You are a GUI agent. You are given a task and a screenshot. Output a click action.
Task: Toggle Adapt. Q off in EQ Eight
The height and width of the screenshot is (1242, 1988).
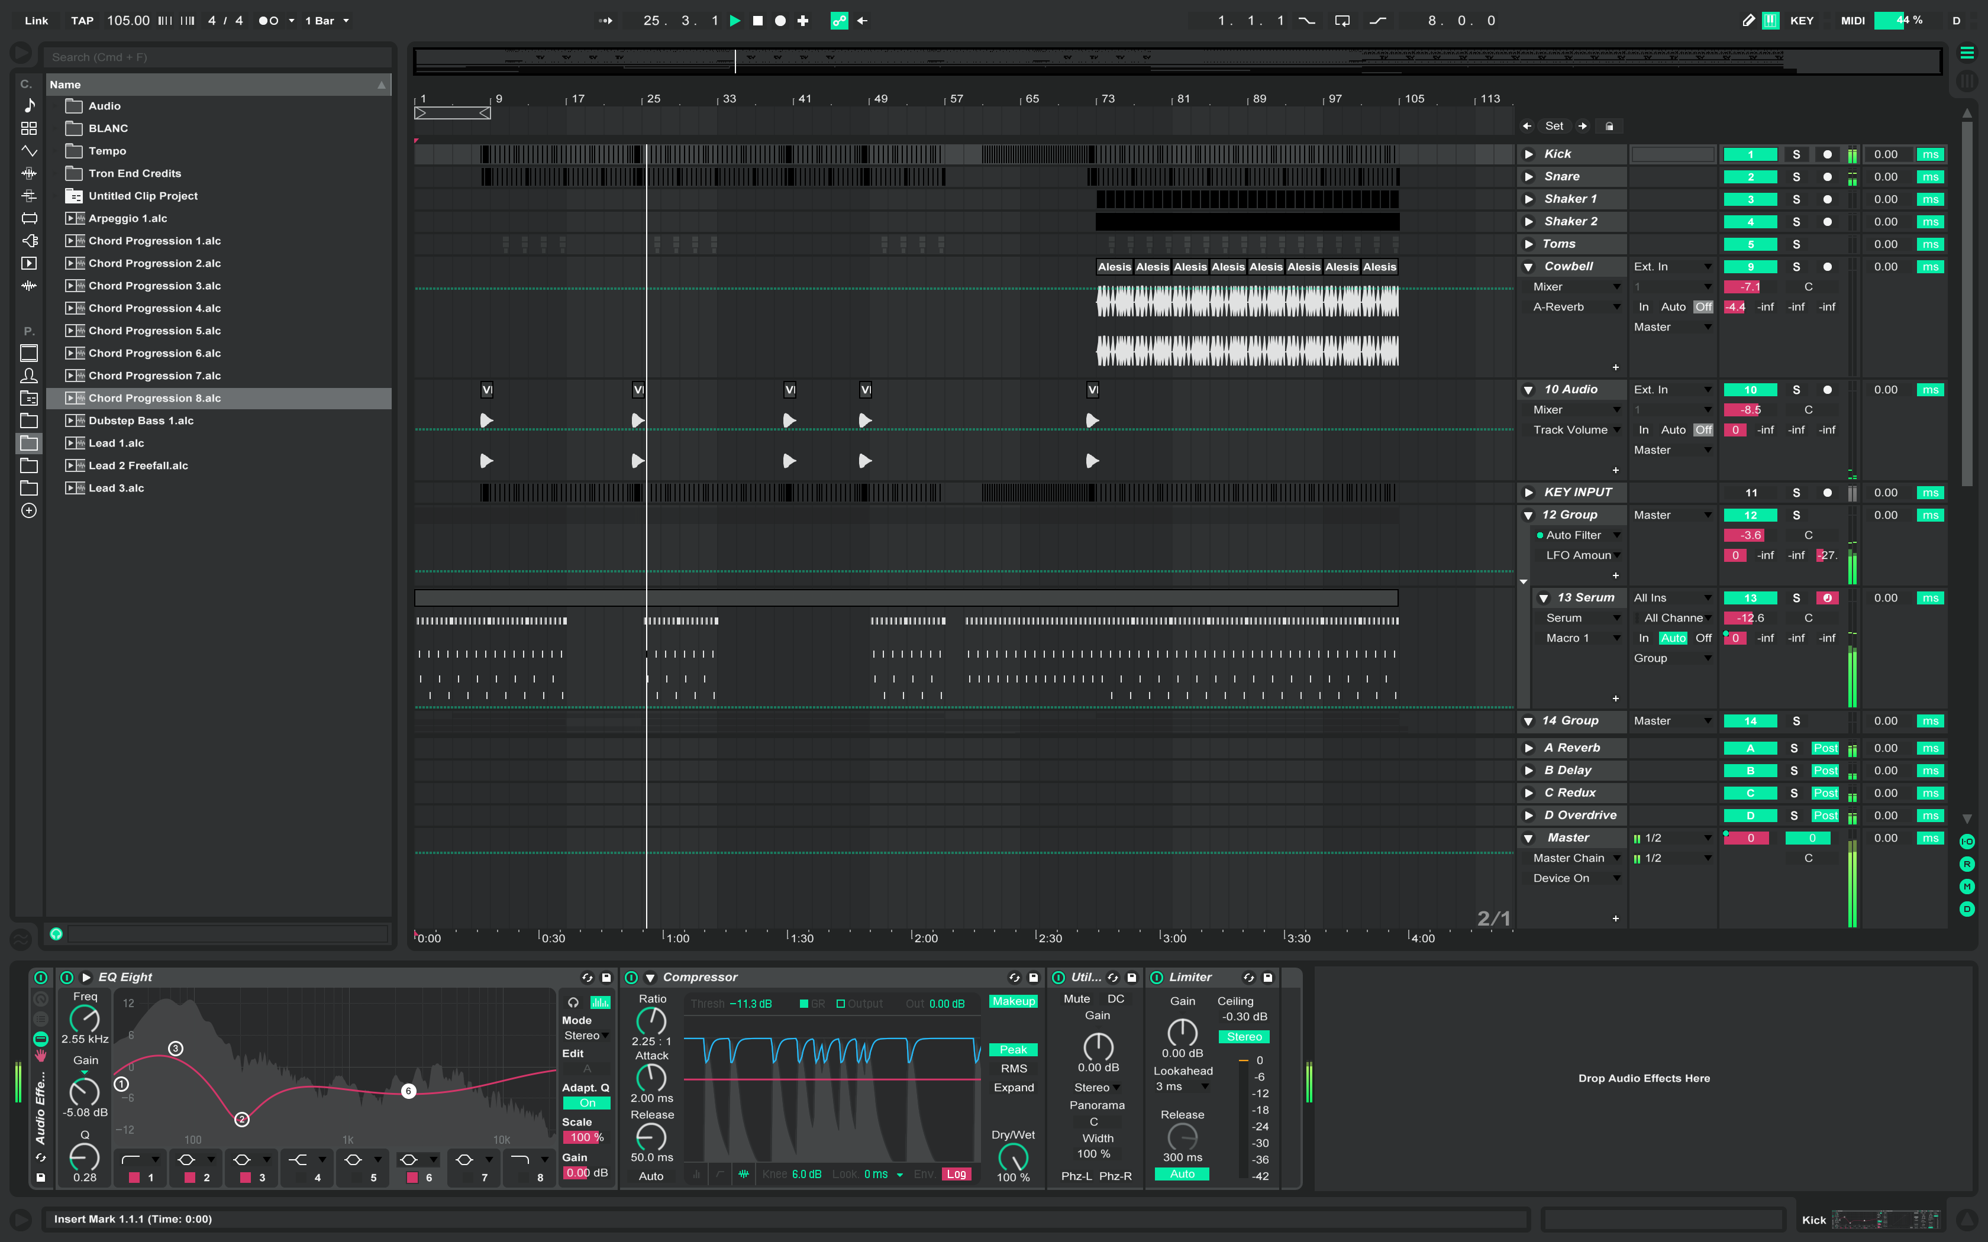click(x=586, y=1103)
